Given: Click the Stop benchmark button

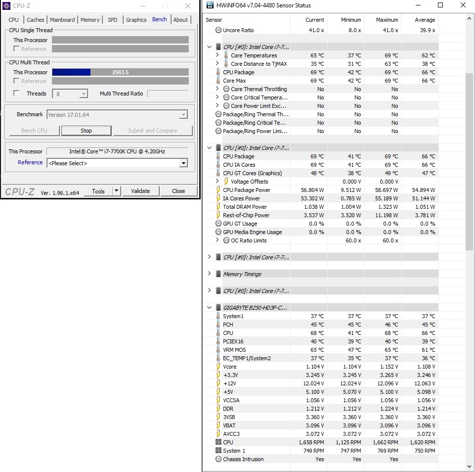Looking at the screenshot, I should coord(86,131).
